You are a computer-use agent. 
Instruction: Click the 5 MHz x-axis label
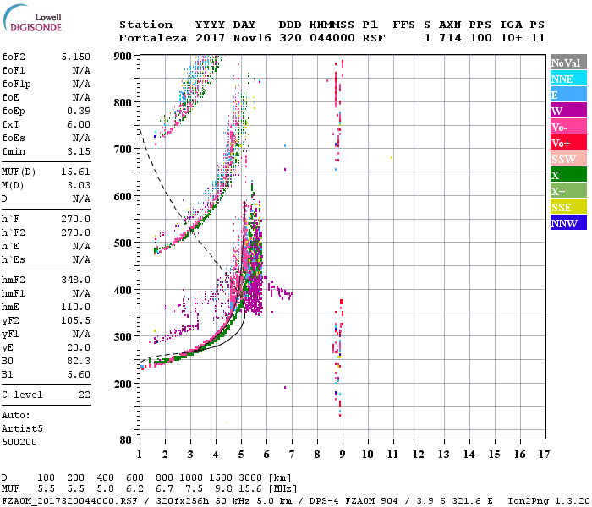(x=241, y=455)
